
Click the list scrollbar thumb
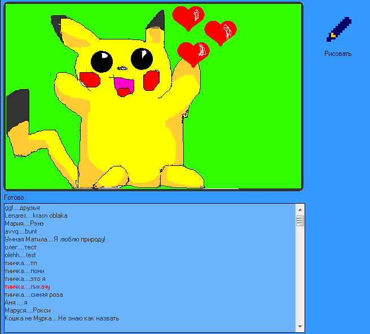(x=300, y=221)
